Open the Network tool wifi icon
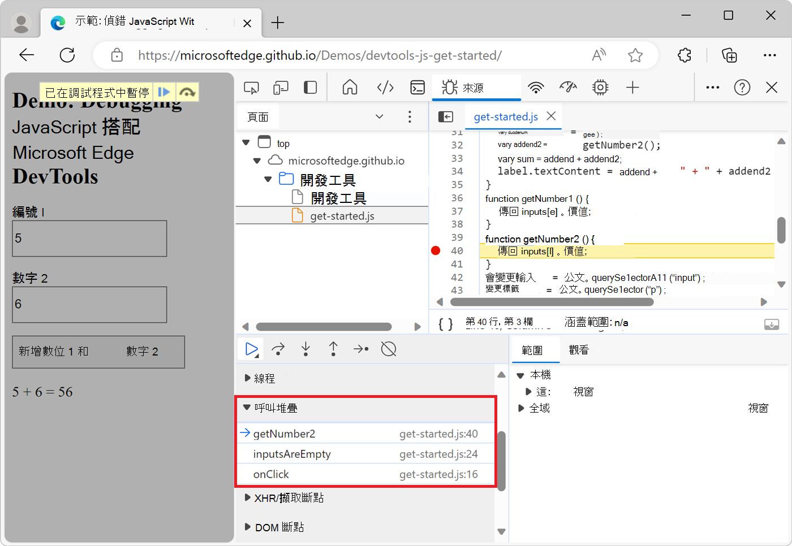792x546 pixels. click(536, 88)
